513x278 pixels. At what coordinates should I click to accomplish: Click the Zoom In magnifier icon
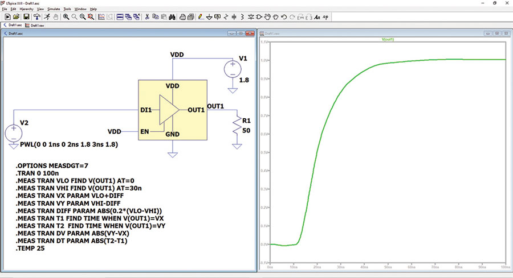pyautogui.click(x=66, y=17)
